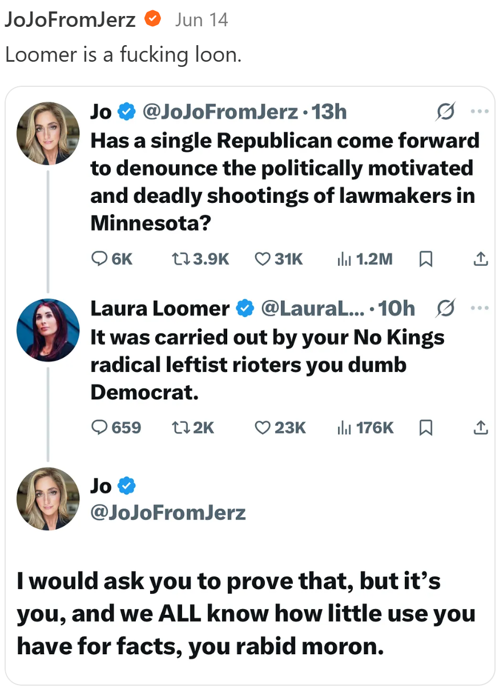Bookmark Jo's Minnesota tweet

(425, 259)
